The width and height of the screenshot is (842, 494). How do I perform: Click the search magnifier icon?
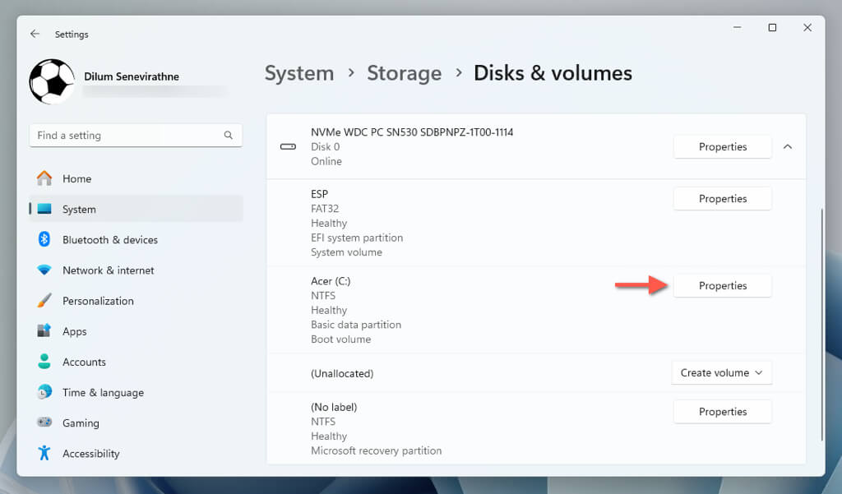(229, 136)
